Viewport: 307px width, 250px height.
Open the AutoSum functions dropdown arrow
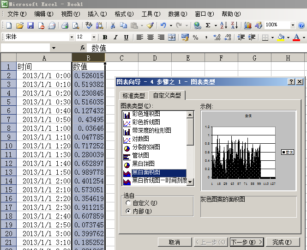pos(216,25)
